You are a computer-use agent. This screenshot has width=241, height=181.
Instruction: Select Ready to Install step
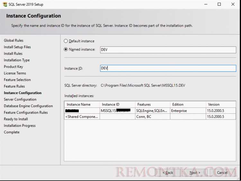16,119
